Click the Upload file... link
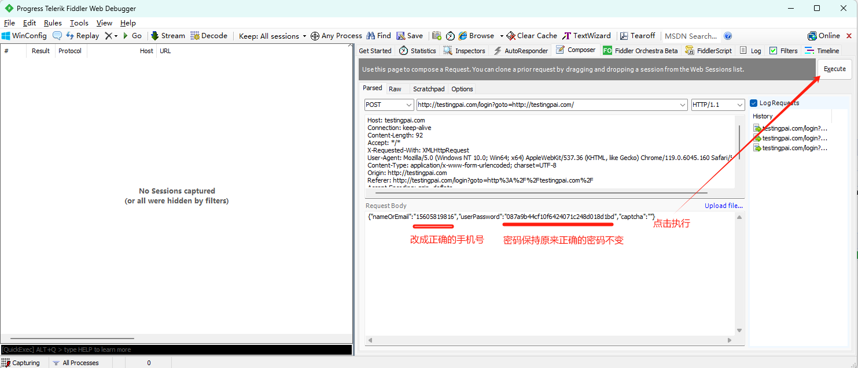 [723, 206]
